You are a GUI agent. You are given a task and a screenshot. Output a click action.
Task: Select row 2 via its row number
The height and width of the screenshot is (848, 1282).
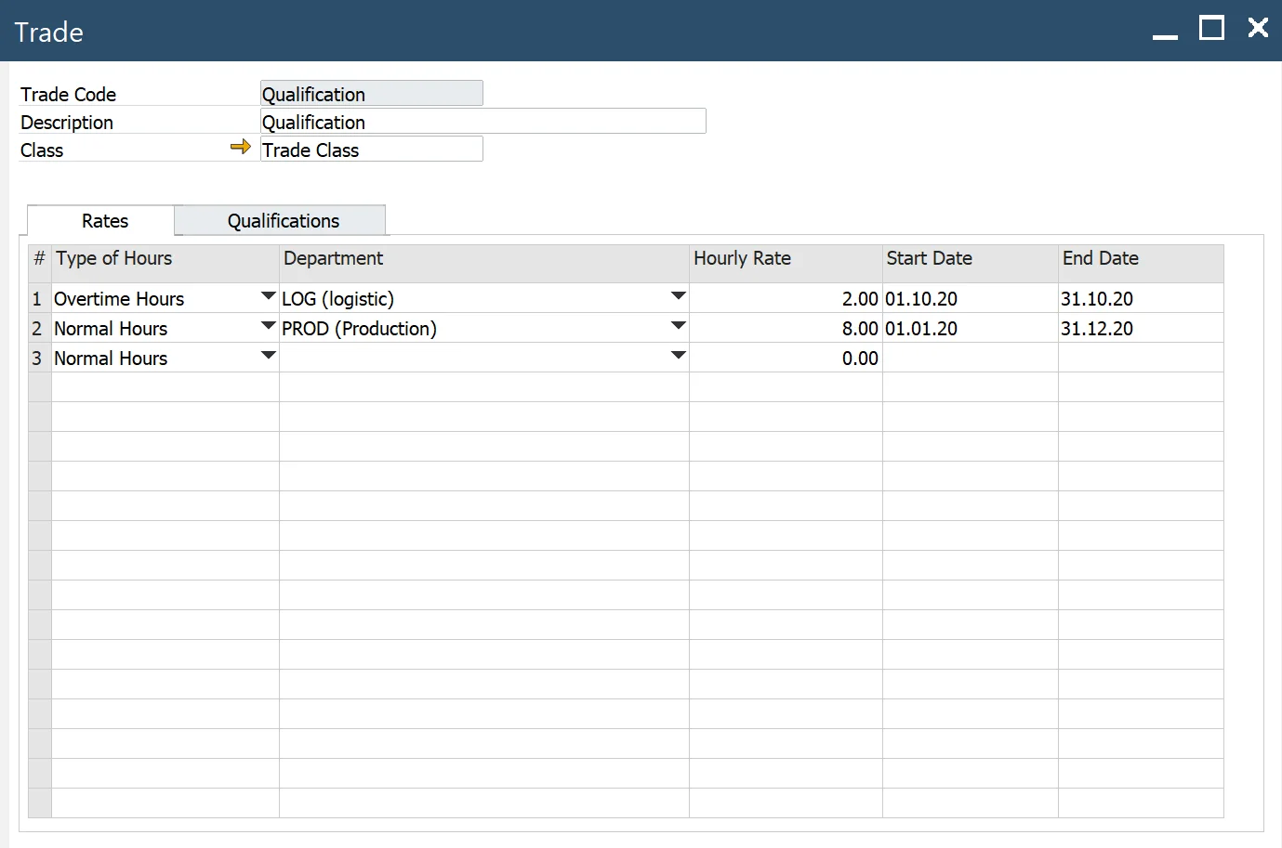coord(38,329)
